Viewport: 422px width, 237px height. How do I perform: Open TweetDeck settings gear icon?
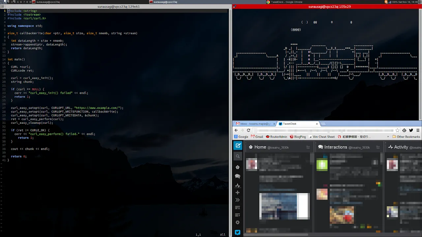[x=238, y=223]
